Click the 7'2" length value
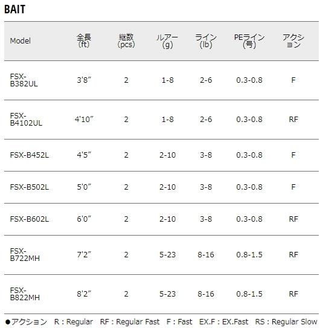The image size is (320, 328). click(x=84, y=254)
